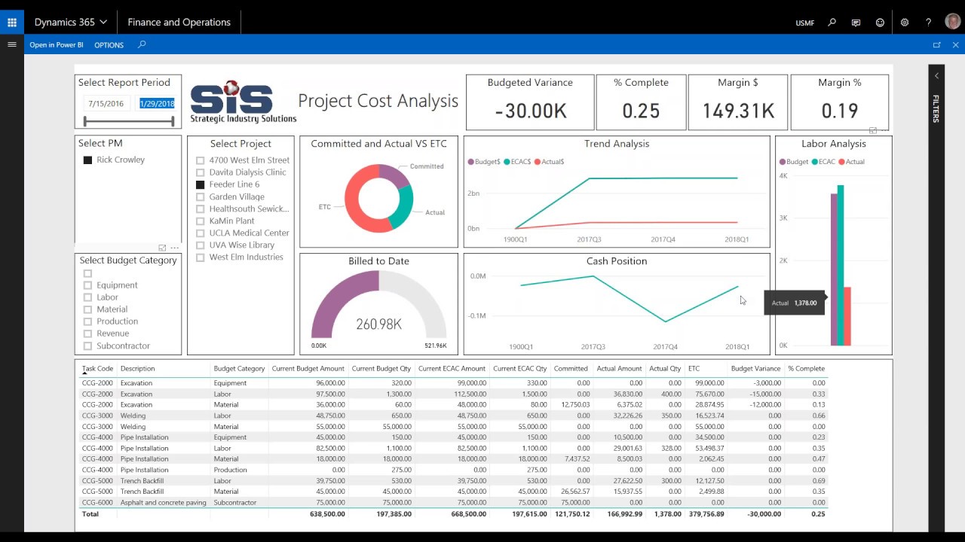Check the Labor budget category

tap(87, 297)
